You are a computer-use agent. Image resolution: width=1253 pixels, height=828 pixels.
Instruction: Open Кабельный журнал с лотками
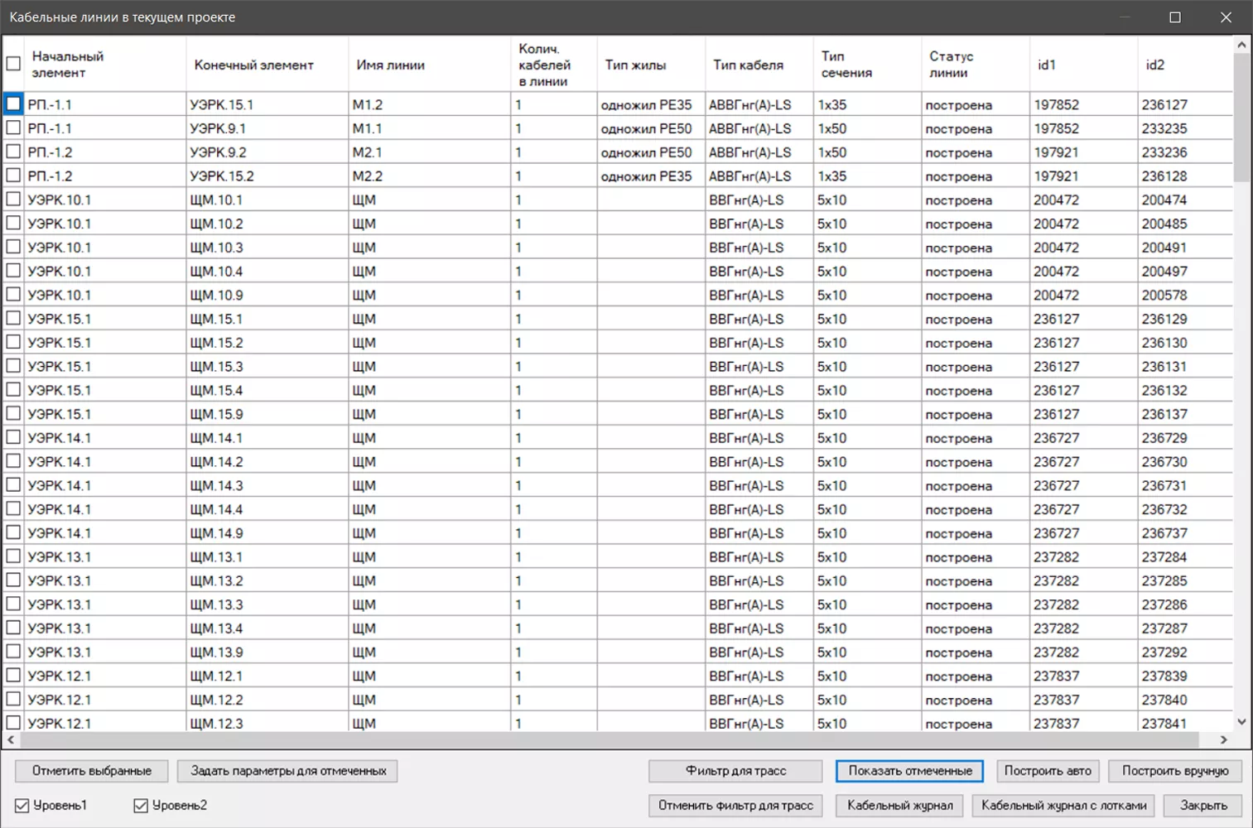1063,805
